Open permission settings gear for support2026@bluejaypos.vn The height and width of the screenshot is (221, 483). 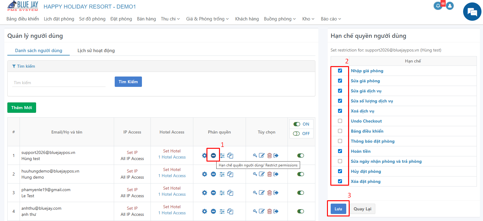pos(204,155)
